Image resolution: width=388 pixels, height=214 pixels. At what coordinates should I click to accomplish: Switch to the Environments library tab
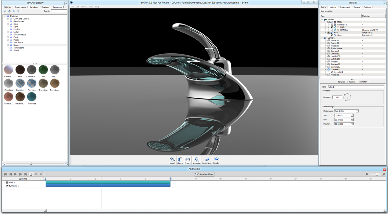click(x=20, y=7)
